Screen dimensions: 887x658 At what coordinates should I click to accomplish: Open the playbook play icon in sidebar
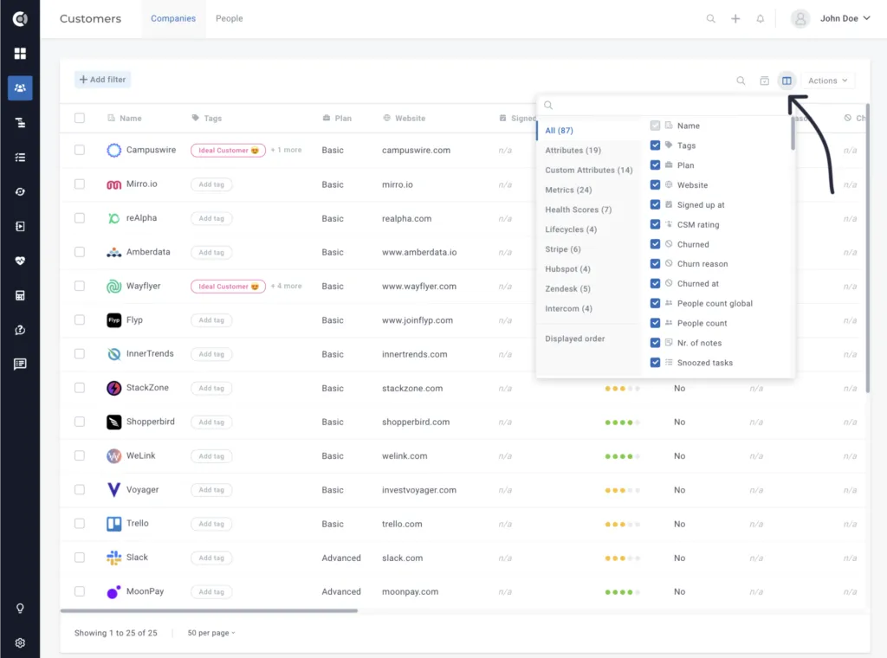pos(20,226)
